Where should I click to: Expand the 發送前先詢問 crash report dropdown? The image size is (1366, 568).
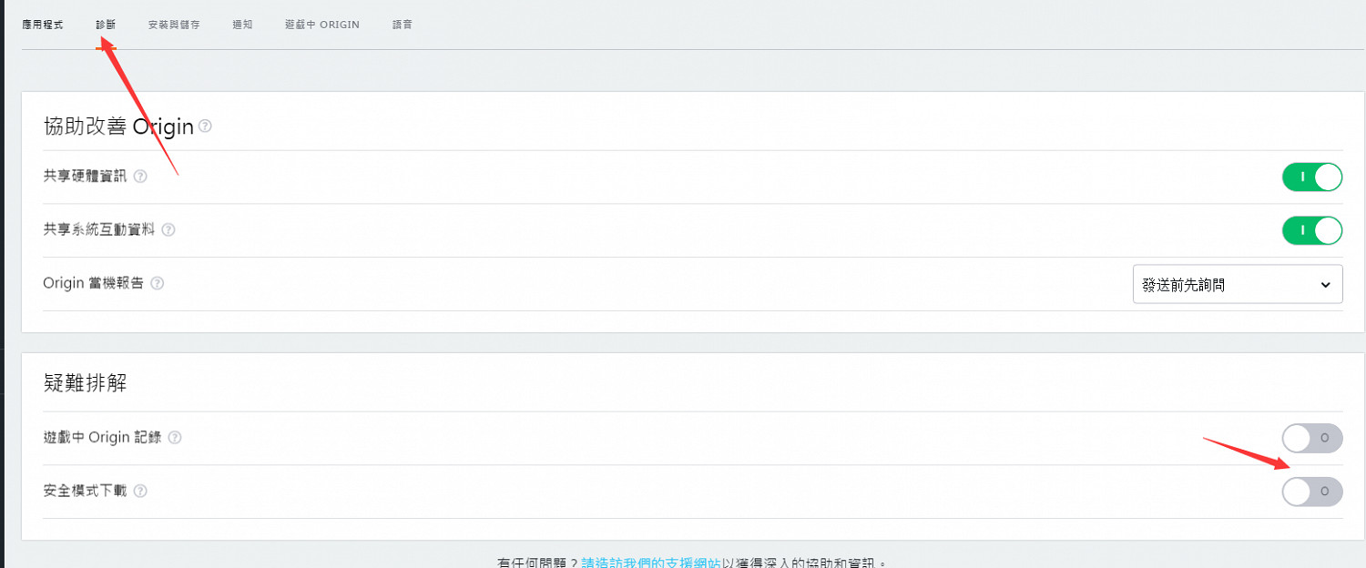(1237, 285)
